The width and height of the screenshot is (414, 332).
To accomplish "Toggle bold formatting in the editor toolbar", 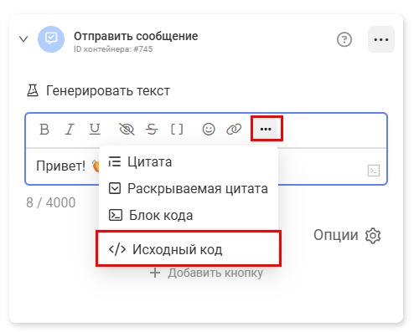I will (x=44, y=129).
